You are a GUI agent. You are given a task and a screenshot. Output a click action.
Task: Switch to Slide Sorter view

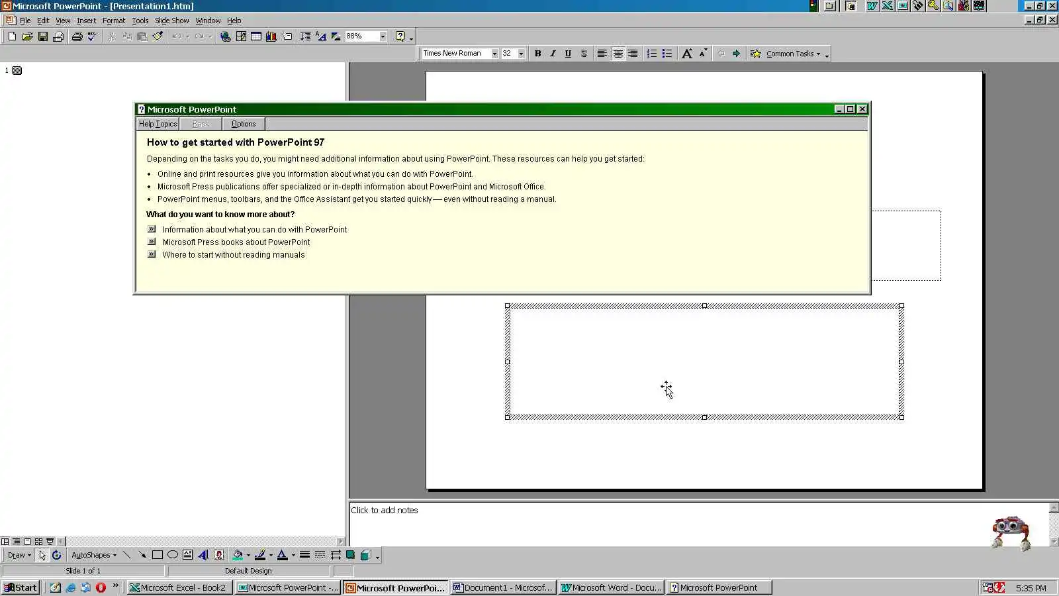pos(38,541)
